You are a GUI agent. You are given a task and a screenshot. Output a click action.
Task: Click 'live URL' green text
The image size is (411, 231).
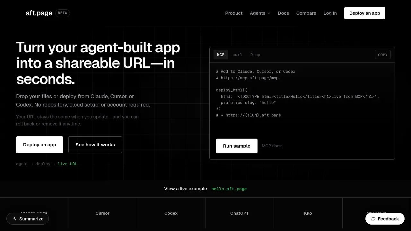67,164
